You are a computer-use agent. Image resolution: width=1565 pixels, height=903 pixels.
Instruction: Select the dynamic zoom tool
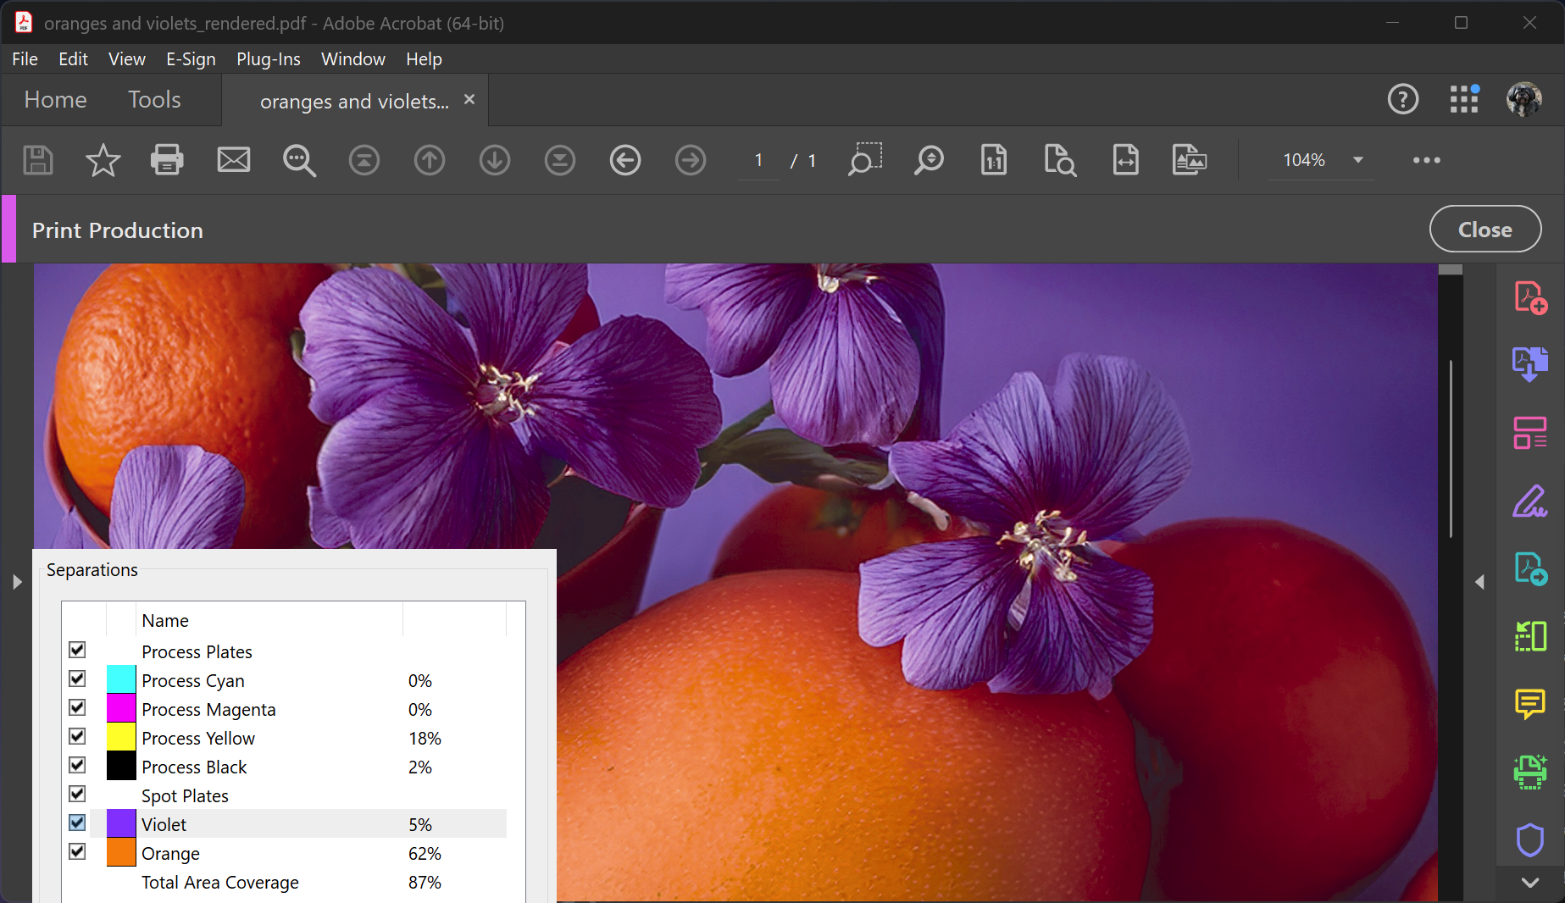pyautogui.click(x=929, y=160)
